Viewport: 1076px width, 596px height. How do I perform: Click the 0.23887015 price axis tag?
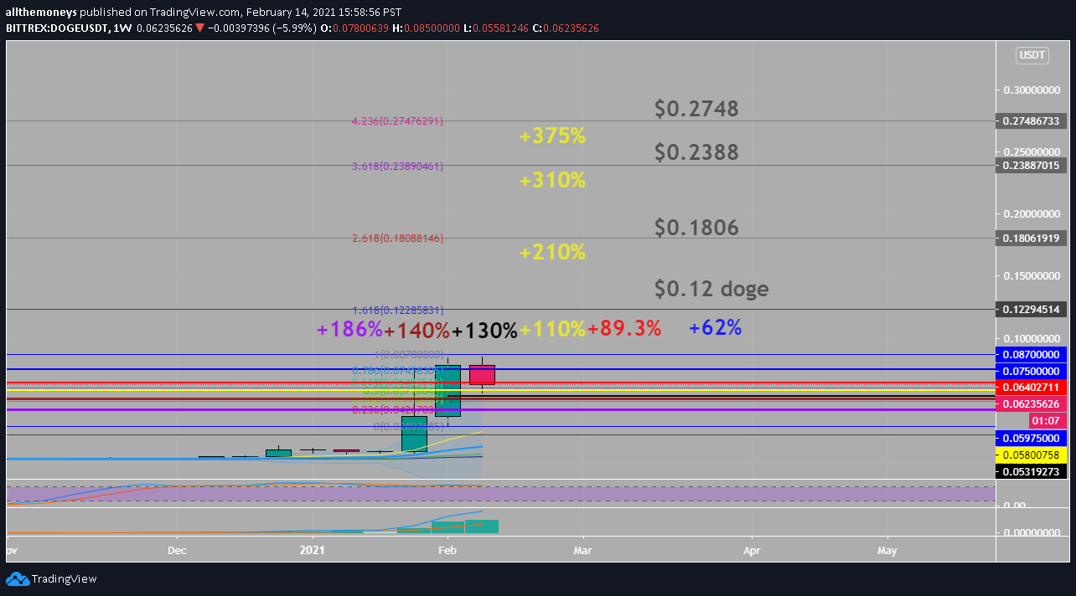tap(1031, 166)
